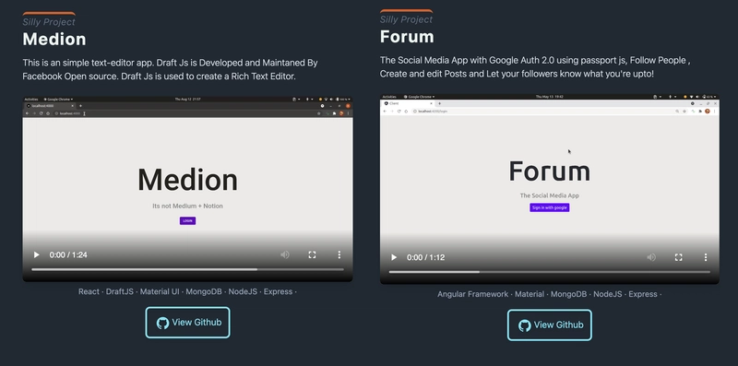Open more options menu on Forum video
The height and width of the screenshot is (366, 738).
(706, 257)
